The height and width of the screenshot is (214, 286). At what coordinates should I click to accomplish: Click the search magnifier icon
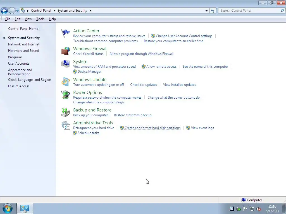click(x=282, y=11)
